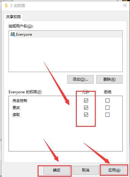
Task: Click the 添加(D)... button
Action: click(x=80, y=79)
